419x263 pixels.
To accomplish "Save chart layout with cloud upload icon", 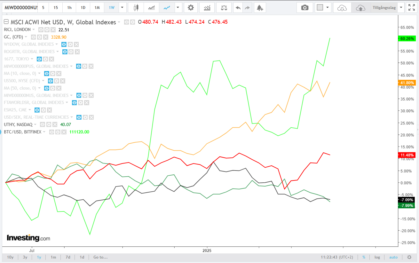I will [360, 7].
